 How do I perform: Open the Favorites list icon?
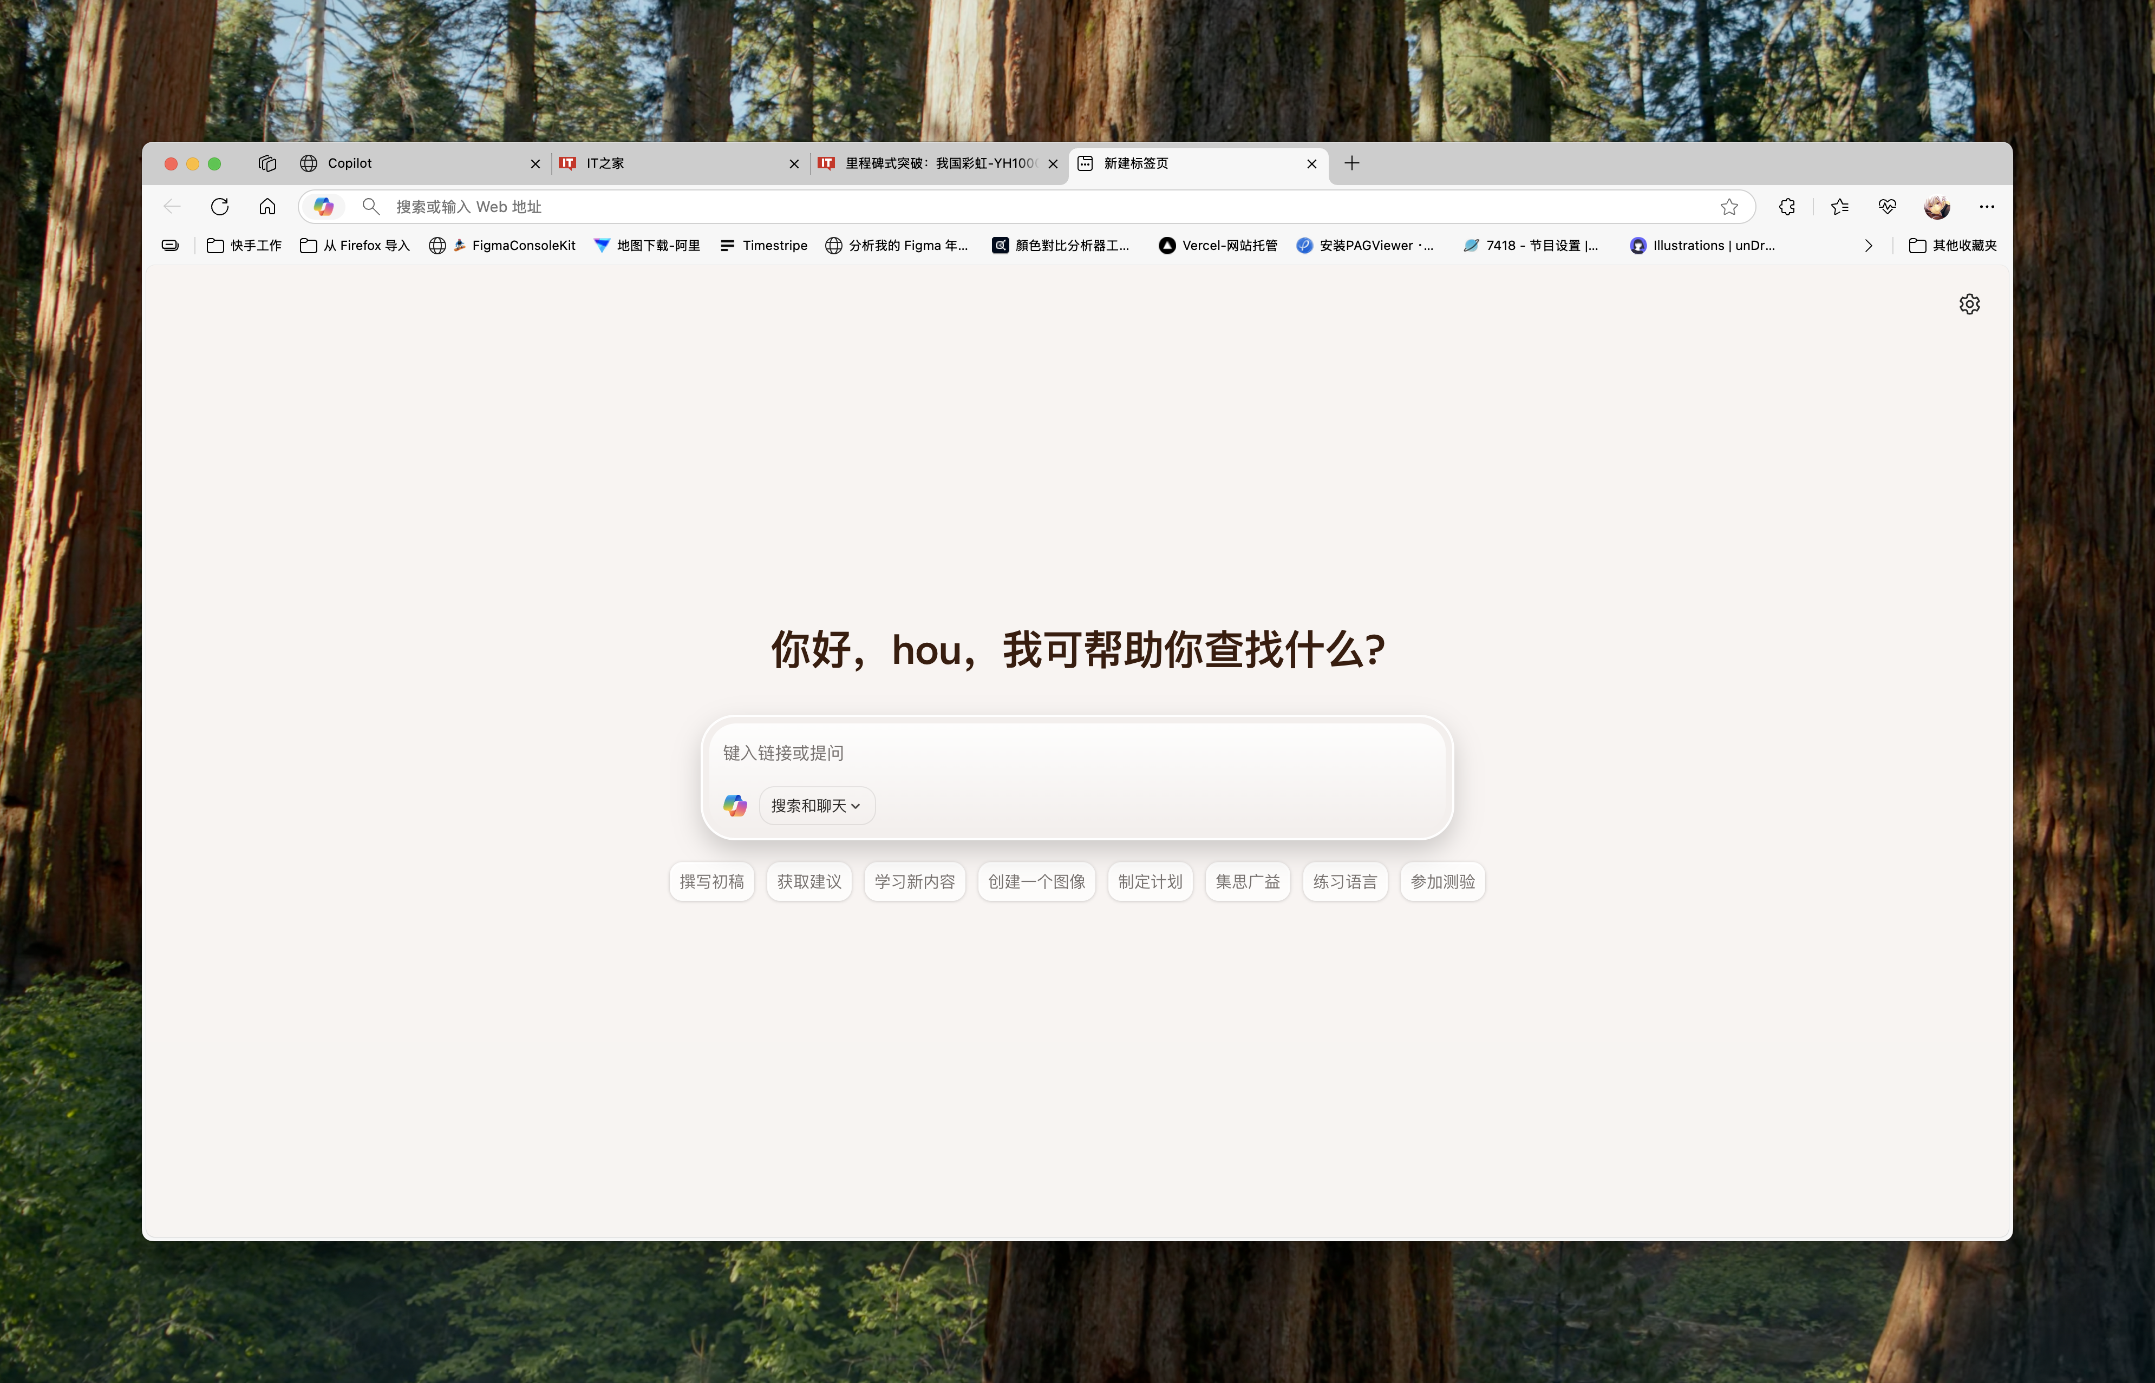(1839, 207)
